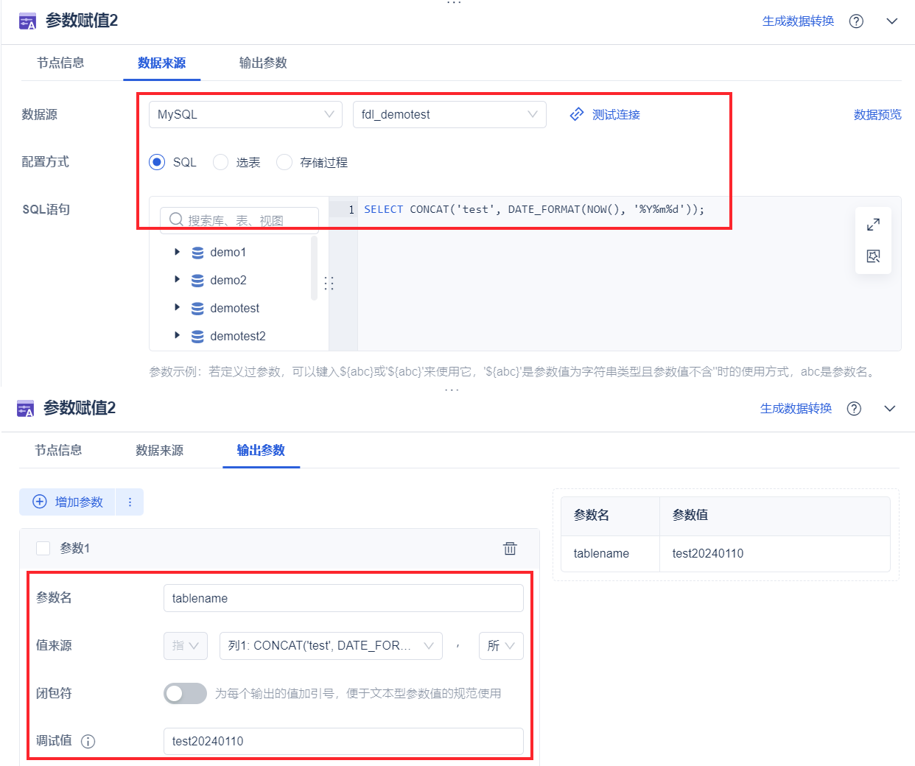Click the database tree vertical scrollbar
The height and width of the screenshot is (766, 915).
point(315,267)
